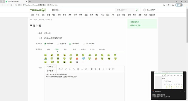Viewport: 188px width, 101px height.
Task: Toggle italic formatting with I icon
Action: pos(99,69)
